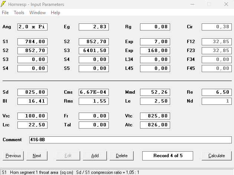This screenshot has height=175, width=234.
Task: Go to the Previous record
Action: (13, 156)
